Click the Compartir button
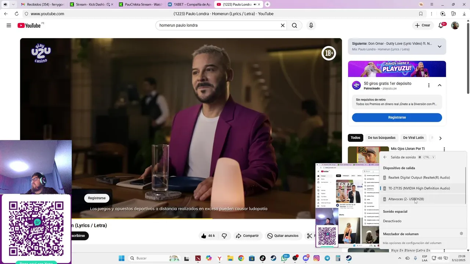470x264 pixels. (247, 236)
